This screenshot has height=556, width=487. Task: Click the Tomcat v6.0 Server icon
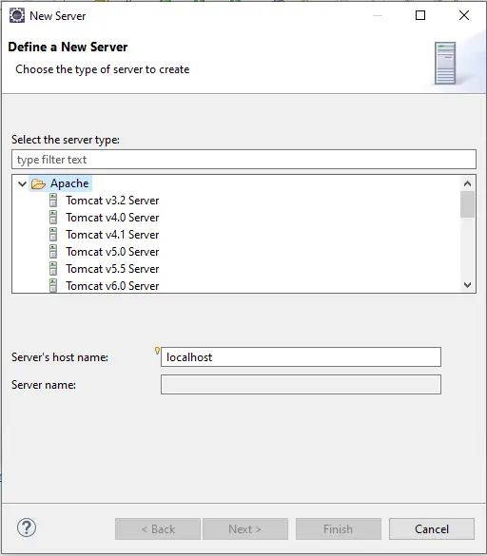[x=53, y=285]
